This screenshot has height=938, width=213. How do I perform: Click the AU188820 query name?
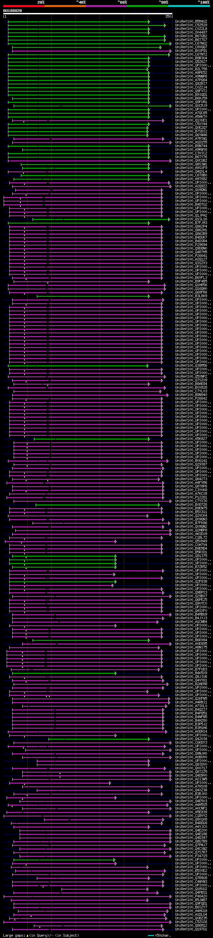pyautogui.click(x=12, y=11)
